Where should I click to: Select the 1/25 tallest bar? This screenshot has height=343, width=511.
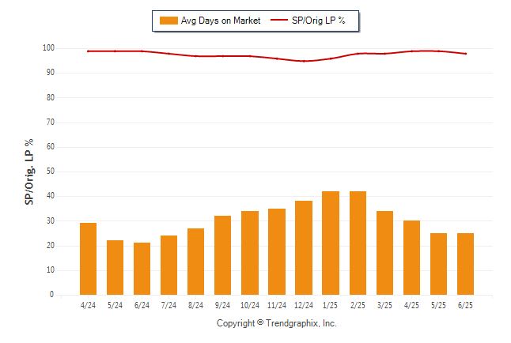(x=331, y=243)
